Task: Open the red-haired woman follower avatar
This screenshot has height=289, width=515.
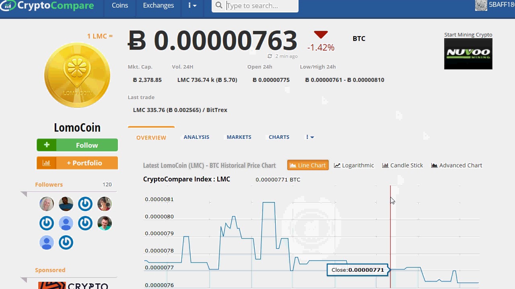Action: click(105, 204)
